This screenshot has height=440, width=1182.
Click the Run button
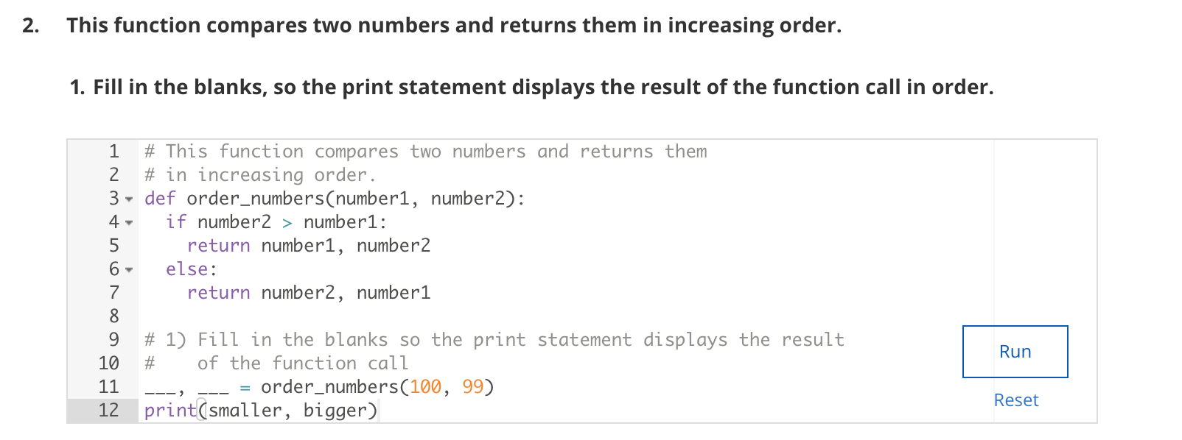coord(1015,352)
